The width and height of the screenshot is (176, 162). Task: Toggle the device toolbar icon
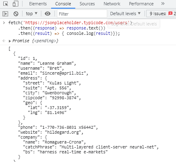click(16, 4)
